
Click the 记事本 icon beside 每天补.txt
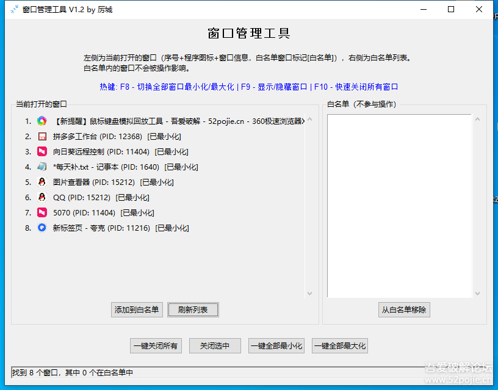(x=40, y=167)
